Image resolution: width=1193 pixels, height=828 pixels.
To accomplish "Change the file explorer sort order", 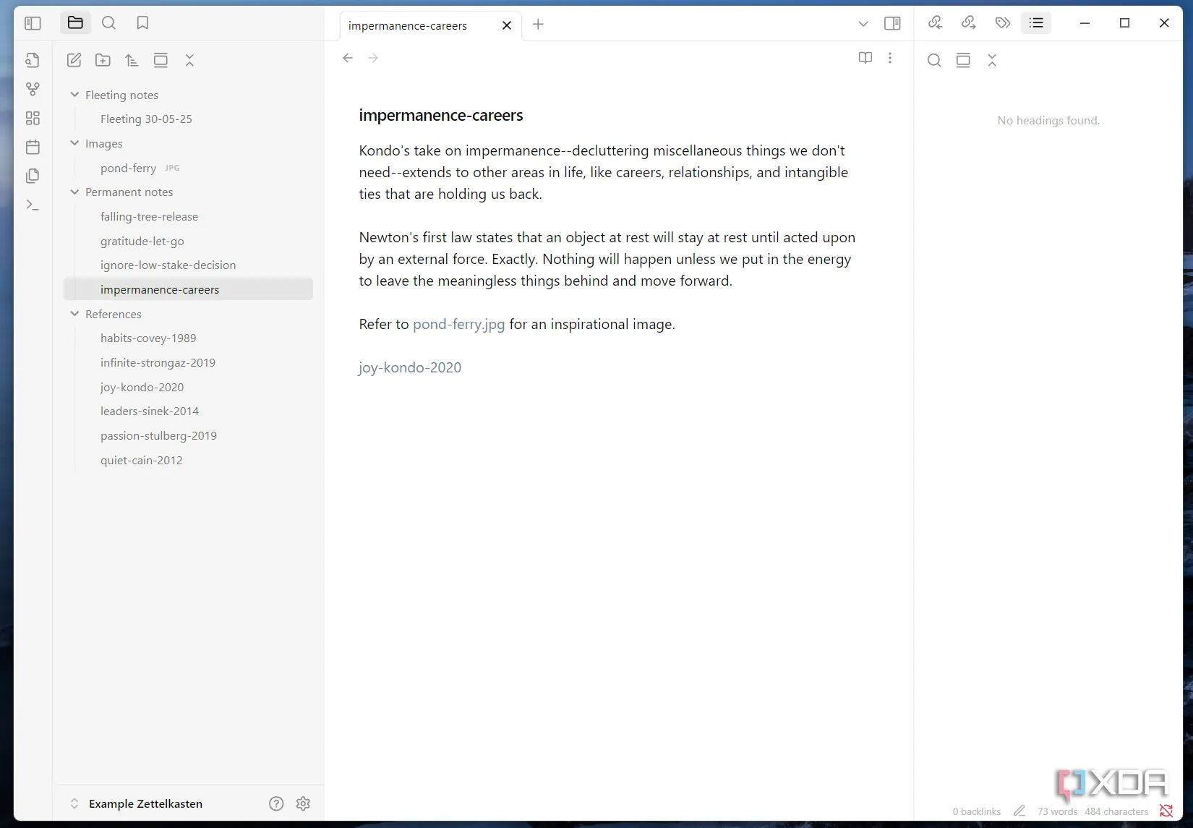I will 132,61.
